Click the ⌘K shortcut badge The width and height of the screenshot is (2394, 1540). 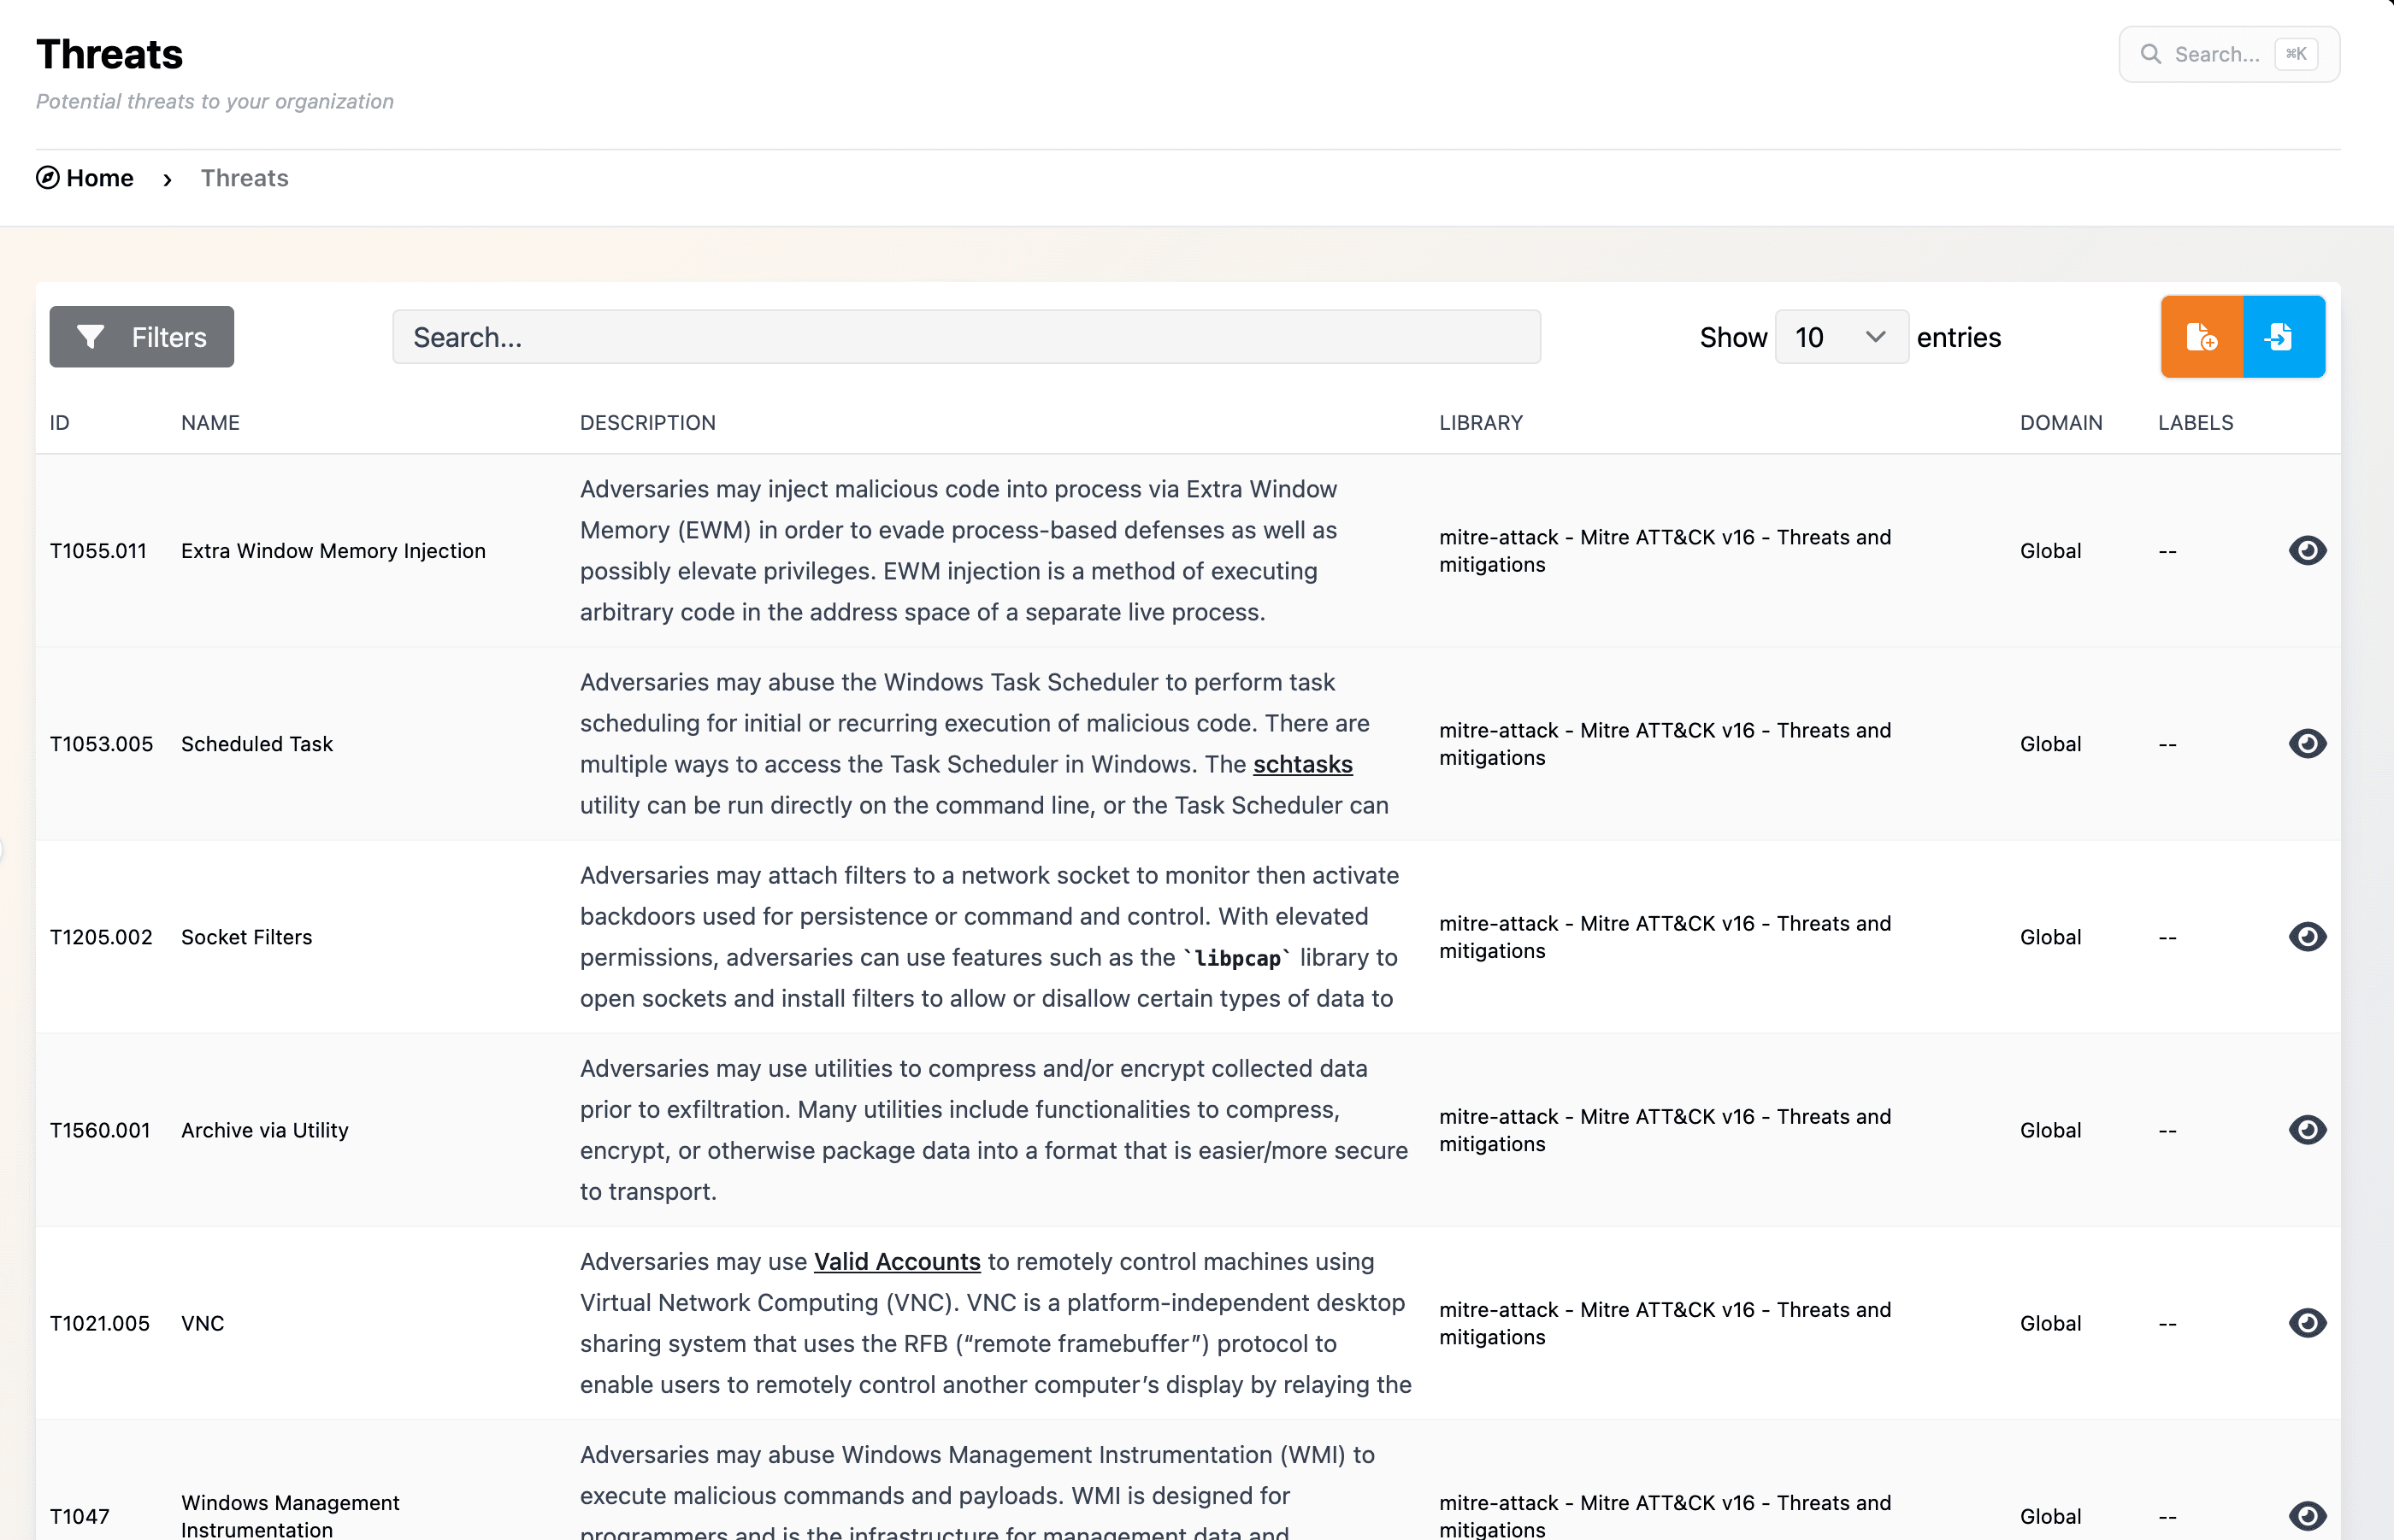coord(2296,54)
